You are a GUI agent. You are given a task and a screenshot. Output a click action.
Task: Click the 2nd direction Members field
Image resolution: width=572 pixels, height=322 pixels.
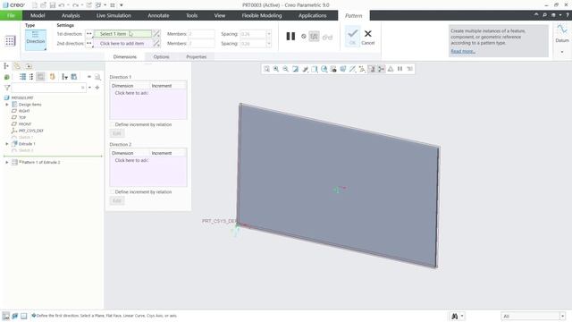coord(201,44)
